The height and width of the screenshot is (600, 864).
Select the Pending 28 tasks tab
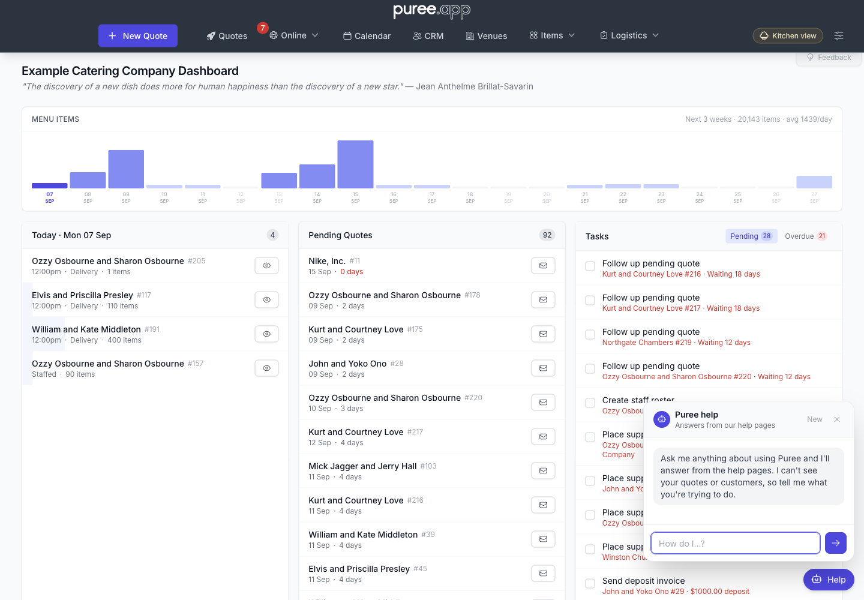(x=751, y=236)
